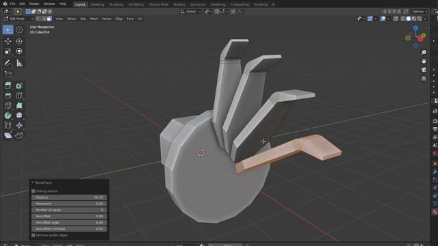Switch to vertex select mode
The width and height of the screenshot is (438, 246).
tap(38, 18)
